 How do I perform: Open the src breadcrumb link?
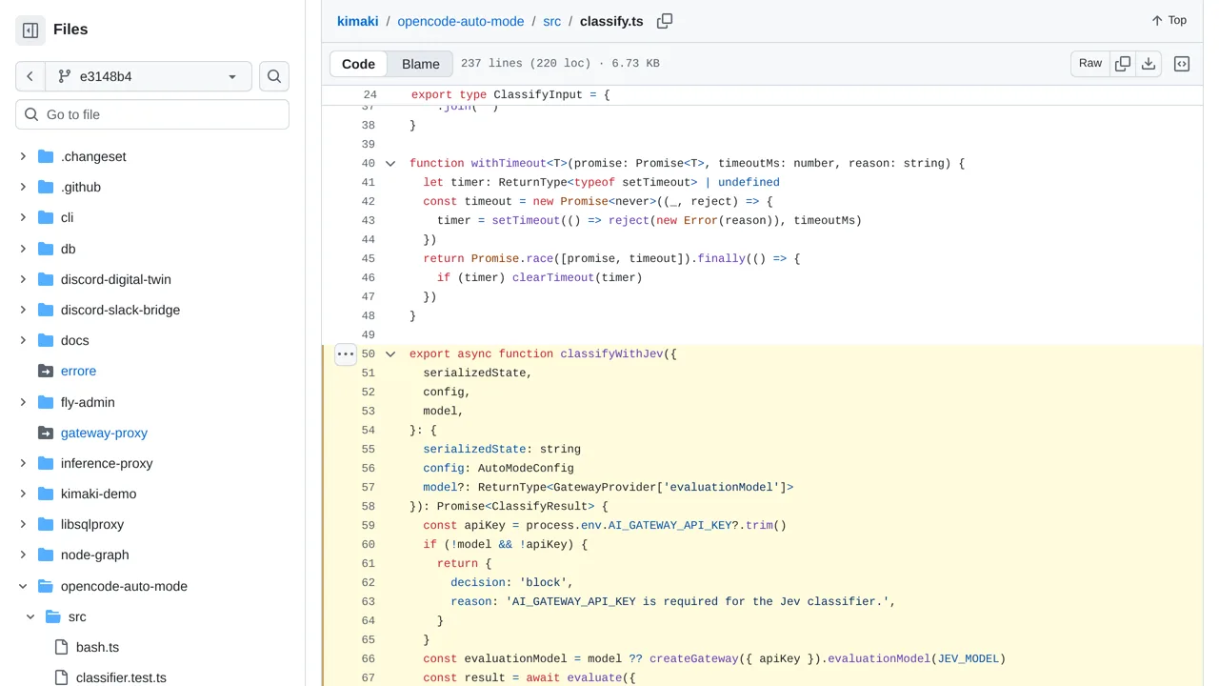551,21
